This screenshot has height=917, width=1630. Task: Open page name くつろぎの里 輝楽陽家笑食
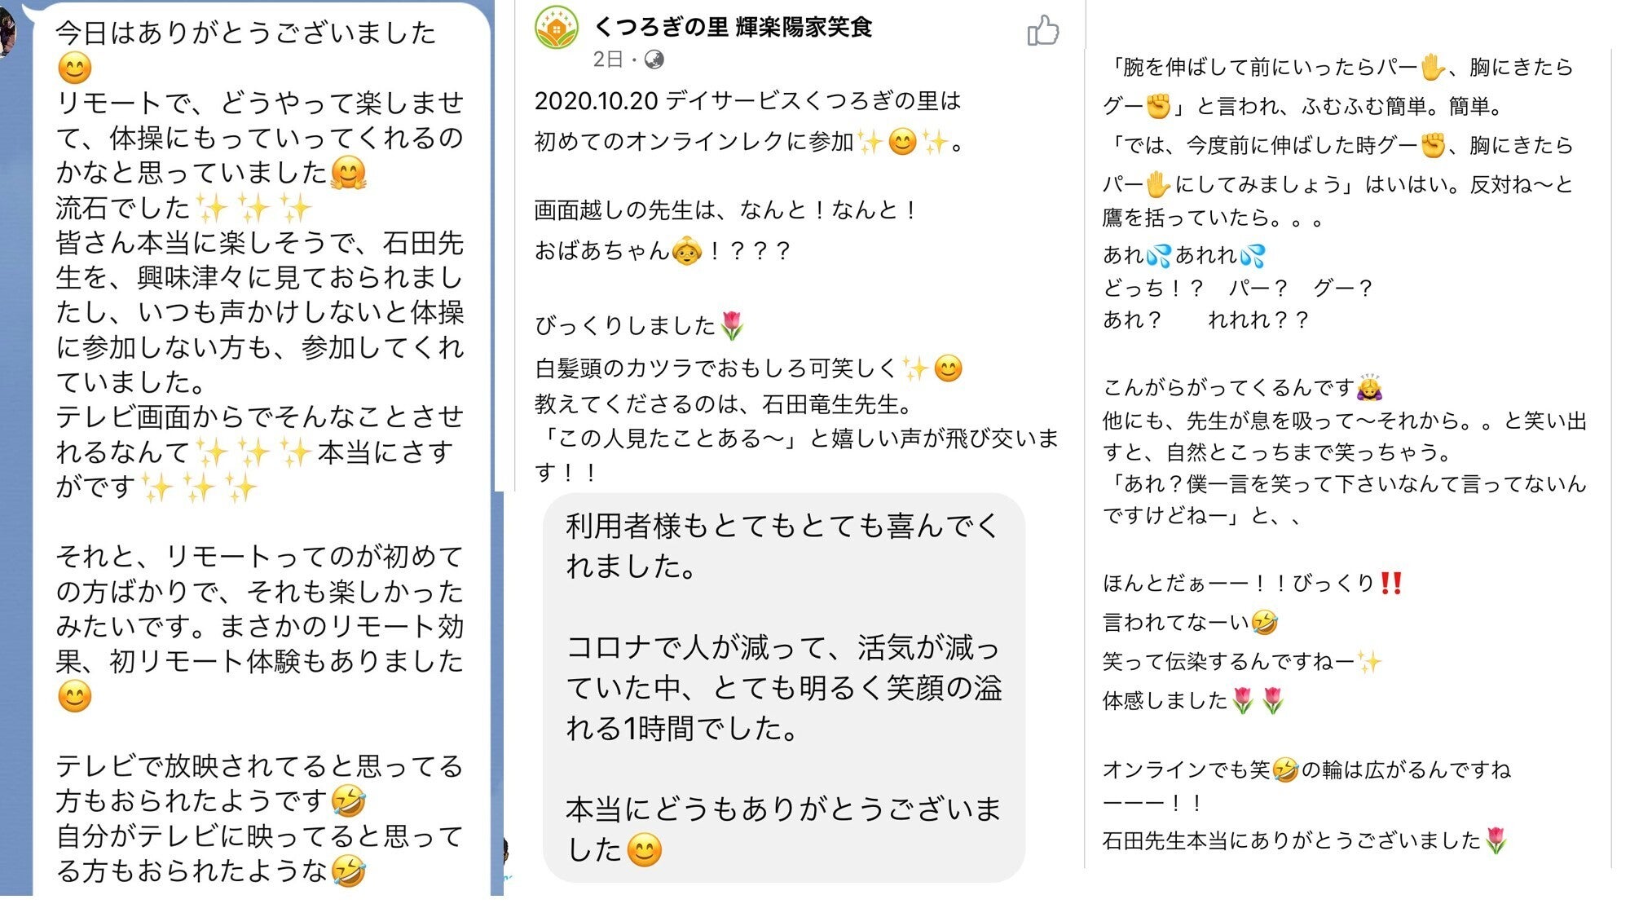point(733,28)
